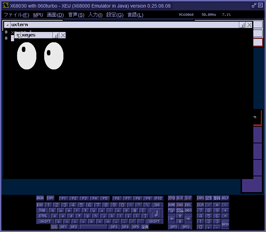266x232 pixels.
Task: Click the xeyes title bar
Action: 37,35
